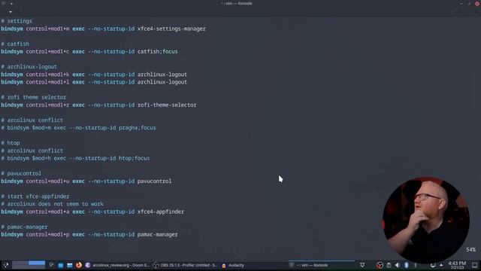
Task: Click 'rofi-theme-selector' command text
Action: click(167, 105)
